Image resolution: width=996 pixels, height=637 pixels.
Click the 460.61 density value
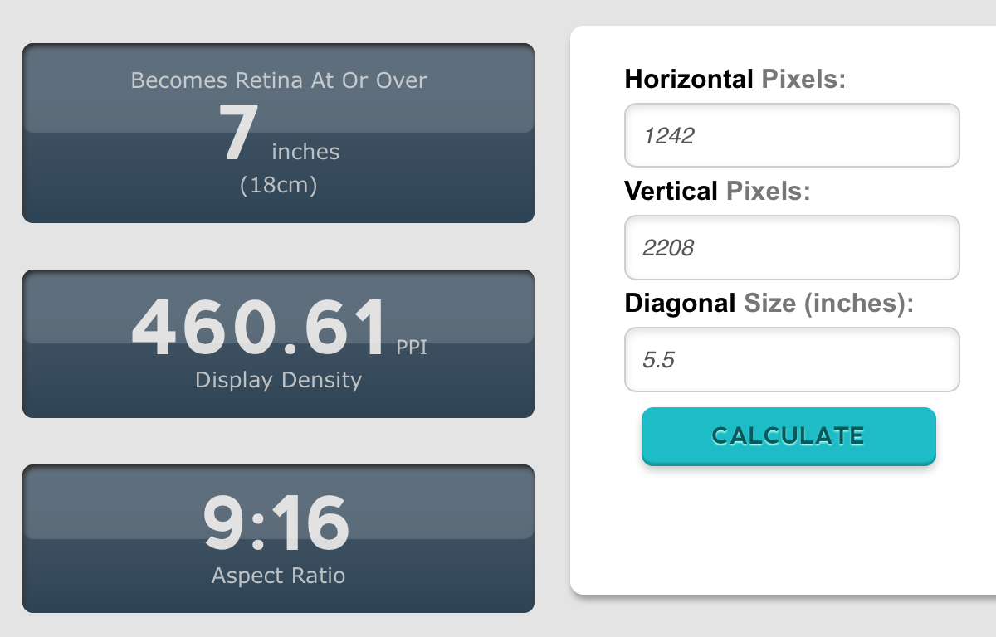259,323
